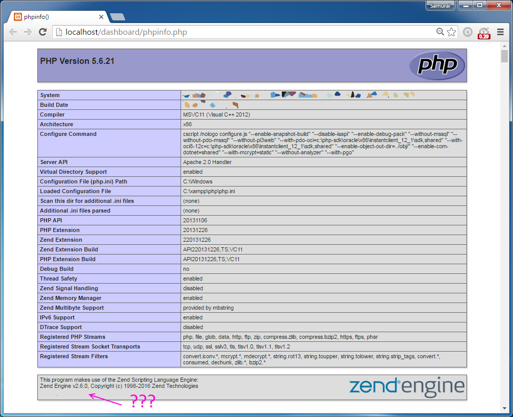The width and height of the screenshot is (513, 417).
Task: Click the XAMPP favicon on tab
Action: (18, 17)
